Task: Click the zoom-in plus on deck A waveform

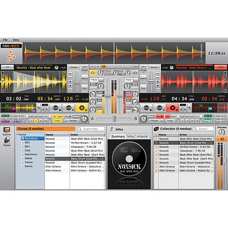Action: click(3, 73)
